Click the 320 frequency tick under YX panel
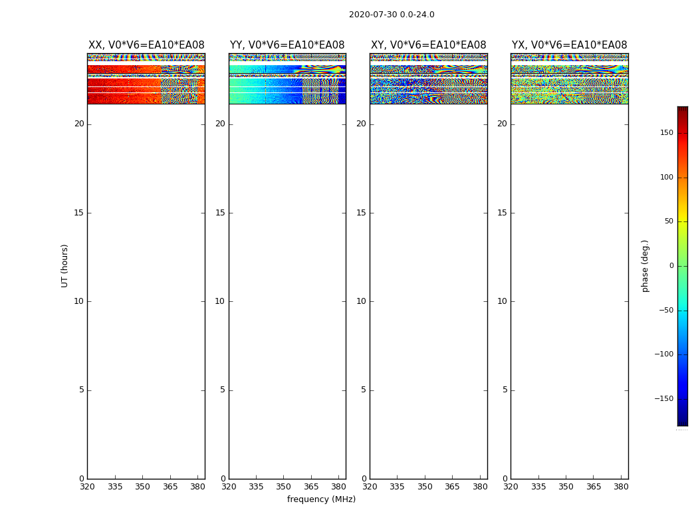This screenshot has width=698, height=532. [511, 487]
